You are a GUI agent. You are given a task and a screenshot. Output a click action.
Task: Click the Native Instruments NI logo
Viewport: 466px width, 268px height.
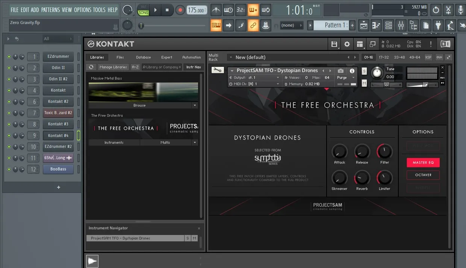point(445,44)
